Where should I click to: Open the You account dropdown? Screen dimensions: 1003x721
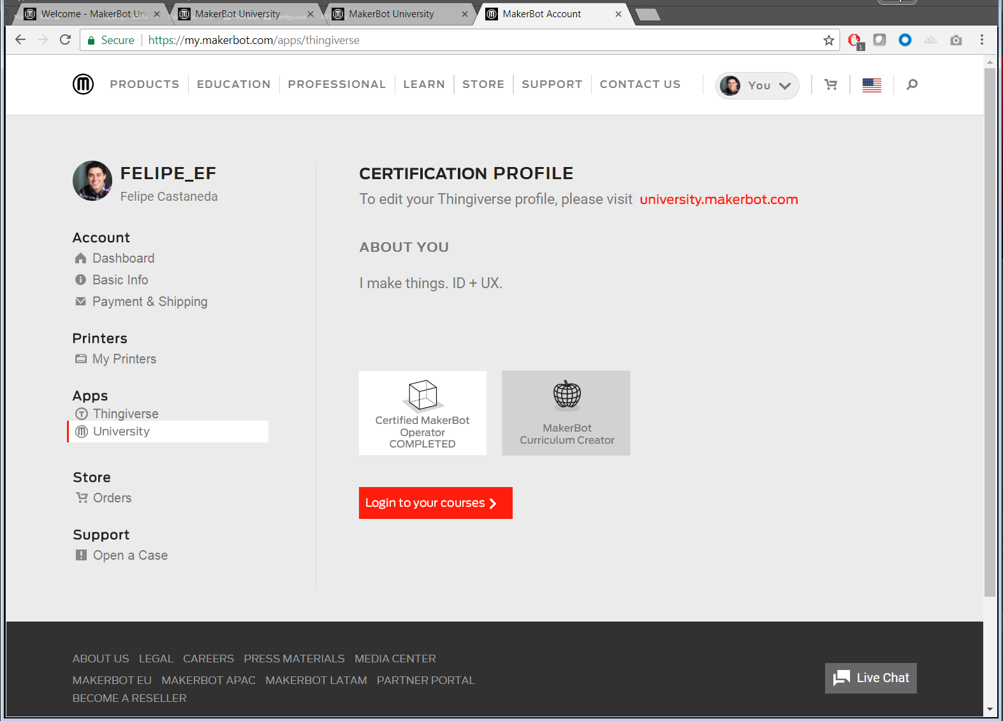click(758, 85)
